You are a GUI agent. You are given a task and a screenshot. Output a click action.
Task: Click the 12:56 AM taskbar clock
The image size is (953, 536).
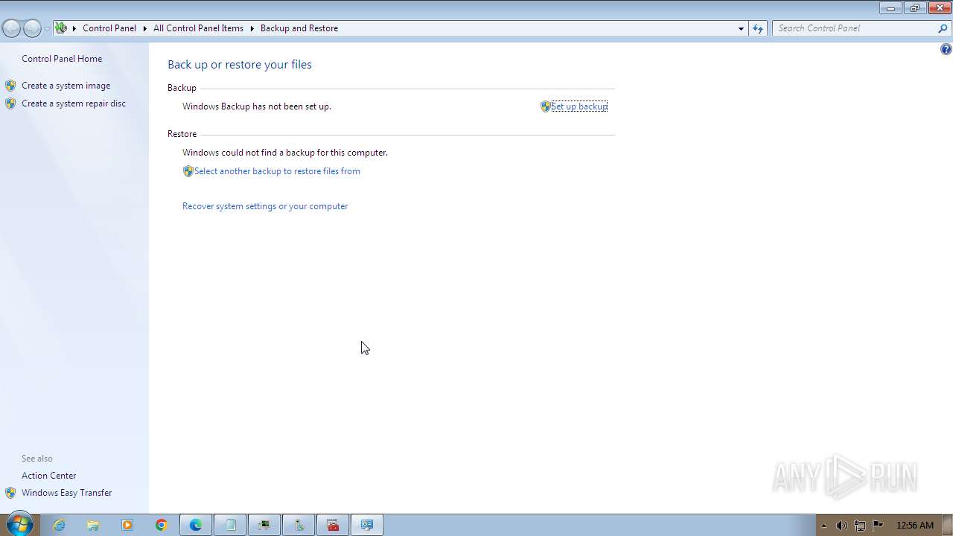click(915, 526)
